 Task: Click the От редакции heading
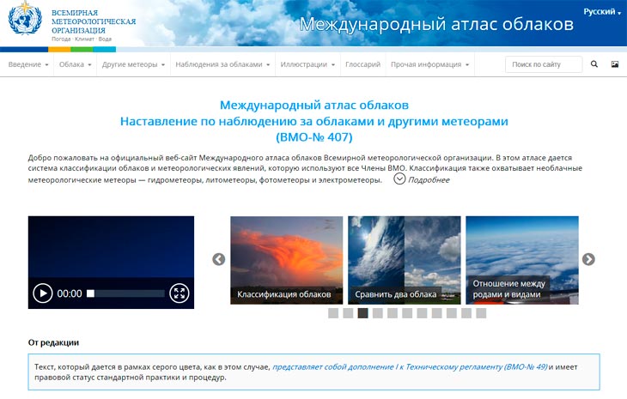[x=53, y=342]
